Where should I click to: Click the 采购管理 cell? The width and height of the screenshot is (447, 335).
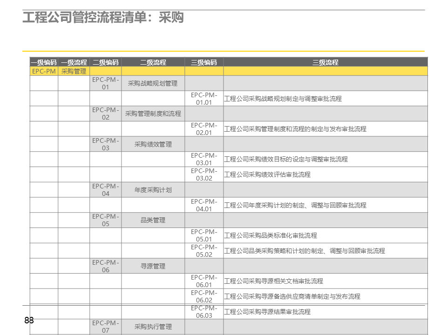coord(74,71)
